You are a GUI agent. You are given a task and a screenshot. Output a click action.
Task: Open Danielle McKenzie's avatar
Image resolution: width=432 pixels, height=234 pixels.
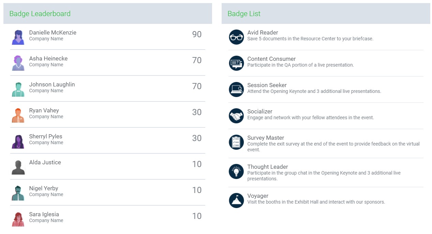click(18, 37)
